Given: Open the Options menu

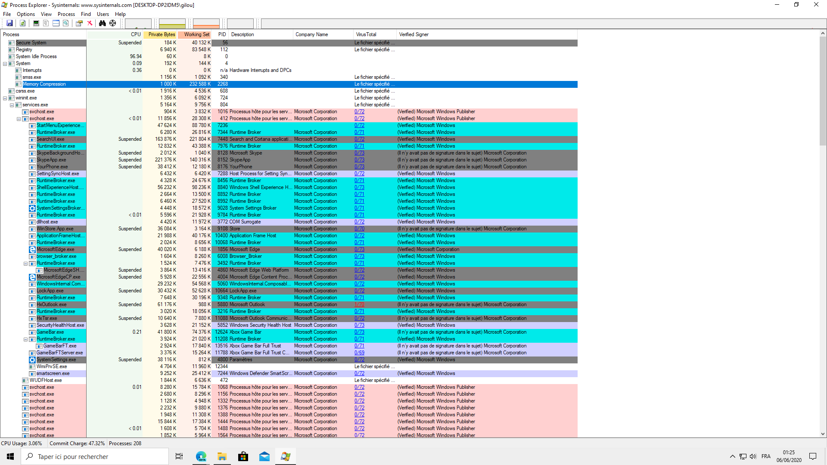Looking at the screenshot, I should (26, 14).
